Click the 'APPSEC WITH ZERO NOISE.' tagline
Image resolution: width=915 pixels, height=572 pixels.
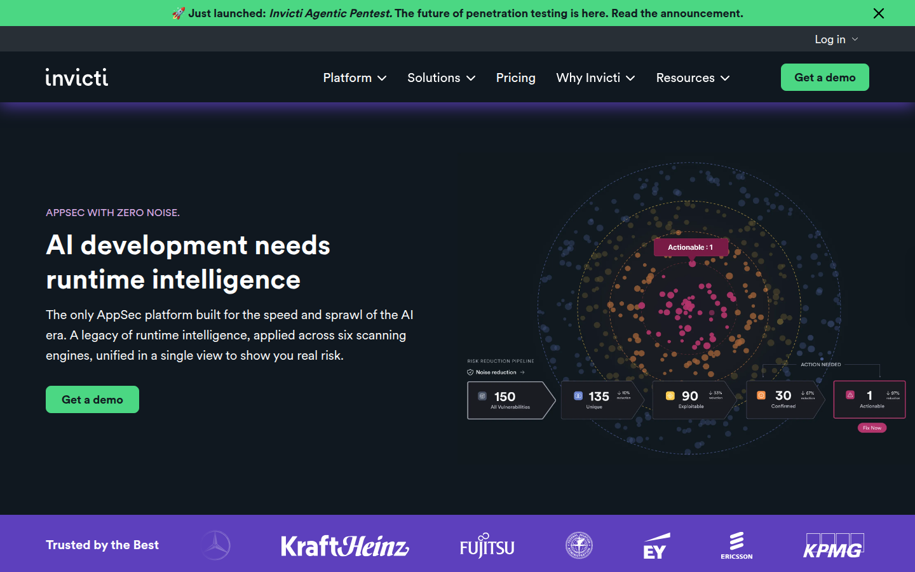112,212
